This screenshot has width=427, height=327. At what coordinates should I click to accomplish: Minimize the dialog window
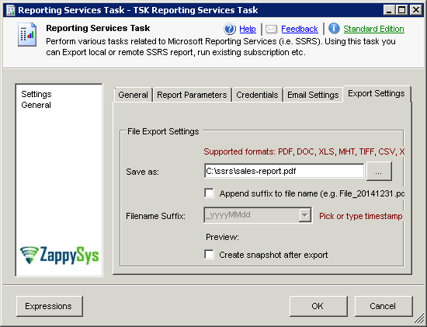[x=389, y=10]
